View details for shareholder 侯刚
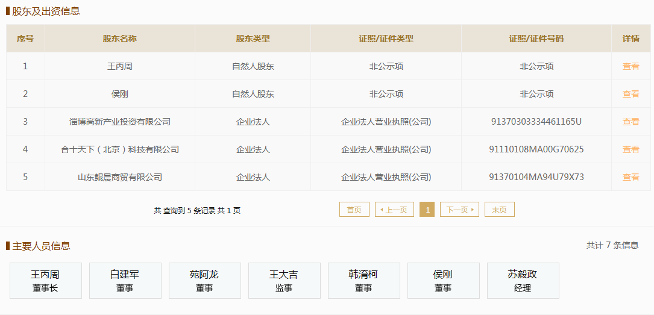This screenshot has height=315, width=654. (x=630, y=94)
